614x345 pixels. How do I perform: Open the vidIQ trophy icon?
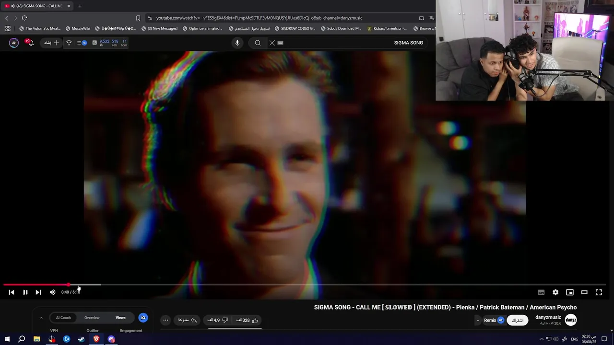[x=69, y=43]
